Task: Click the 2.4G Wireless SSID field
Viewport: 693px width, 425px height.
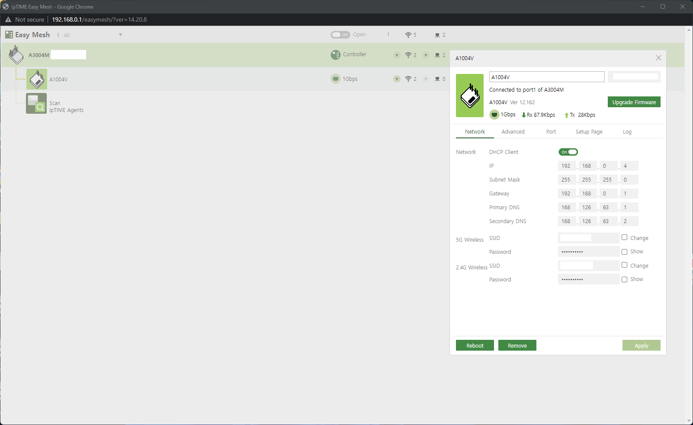Action: coord(589,265)
